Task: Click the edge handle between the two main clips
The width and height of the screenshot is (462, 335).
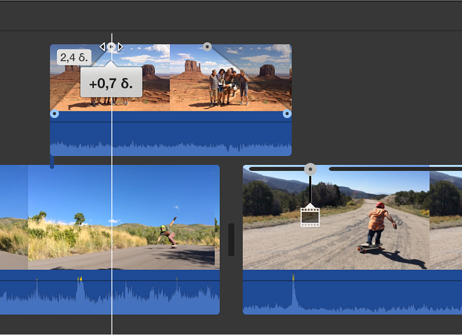Action: pyautogui.click(x=231, y=240)
